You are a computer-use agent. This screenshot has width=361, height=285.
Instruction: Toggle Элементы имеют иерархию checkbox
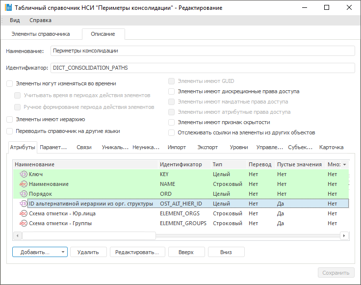[x=9, y=119]
